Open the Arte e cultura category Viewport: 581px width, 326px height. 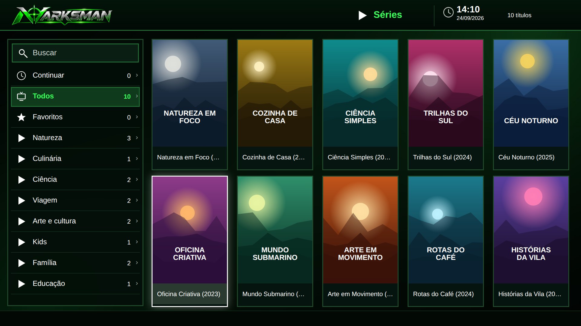click(75, 221)
